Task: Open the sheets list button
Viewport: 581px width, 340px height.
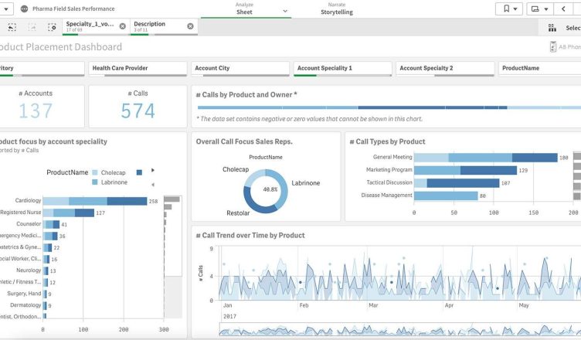Action: tap(539, 8)
